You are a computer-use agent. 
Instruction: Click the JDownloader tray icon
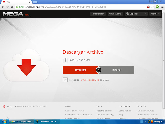click(x=149, y=122)
